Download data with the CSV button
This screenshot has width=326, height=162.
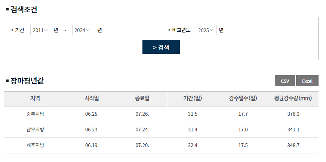tap(285, 81)
